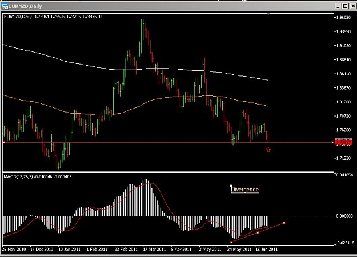
Task: Click the 24 May 2011 date label
Action: (x=239, y=250)
